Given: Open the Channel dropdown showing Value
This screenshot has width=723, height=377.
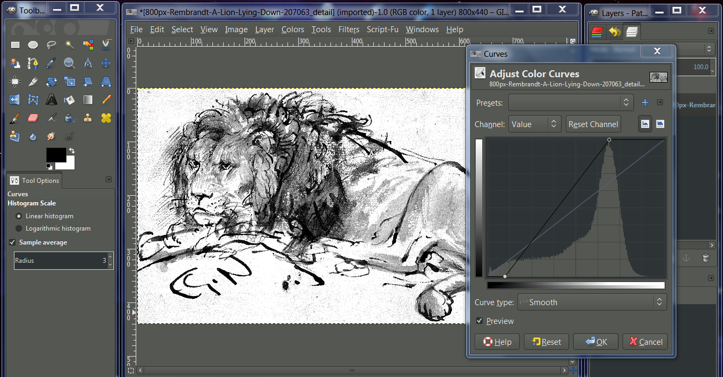Looking at the screenshot, I should (x=535, y=124).
